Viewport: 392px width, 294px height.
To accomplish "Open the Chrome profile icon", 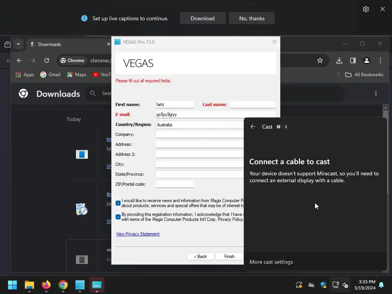I will click(x=366, y=60).
